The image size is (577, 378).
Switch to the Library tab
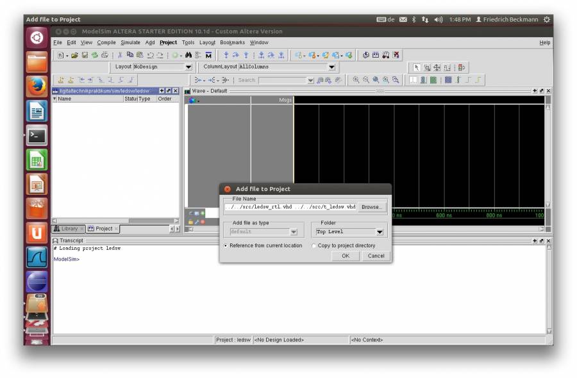pos(69,228)
